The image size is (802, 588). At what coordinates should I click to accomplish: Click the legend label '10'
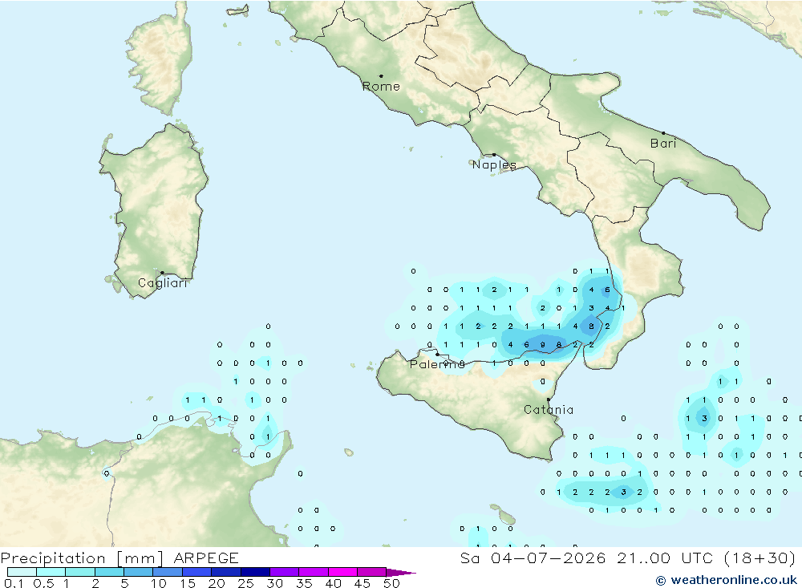click(159, 583)
